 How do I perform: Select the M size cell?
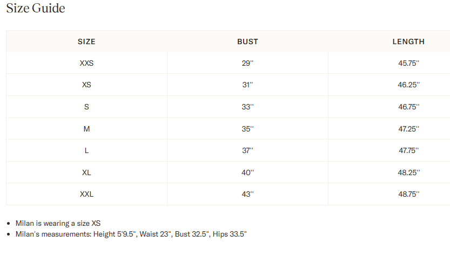click(86, 129)
